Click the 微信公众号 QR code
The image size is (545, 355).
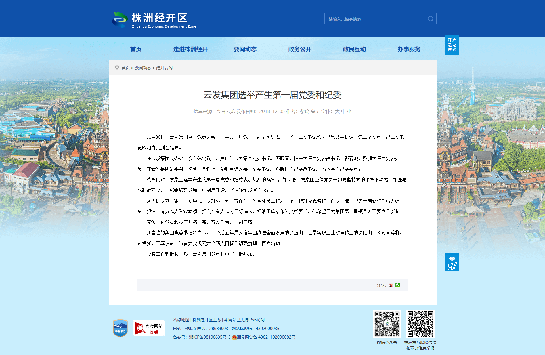click(x=387, y=324)
